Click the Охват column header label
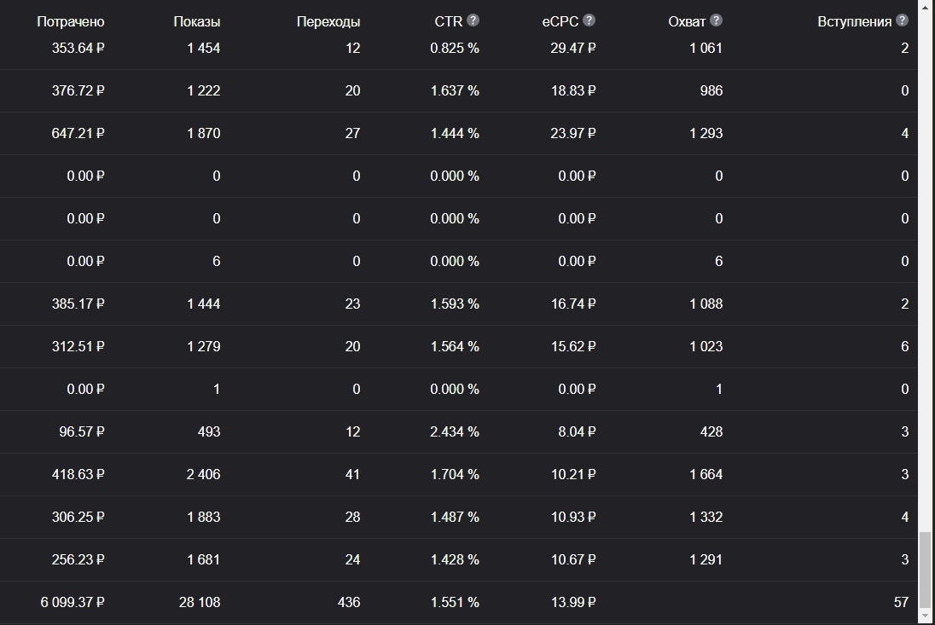935x625 pixels. 687,22
